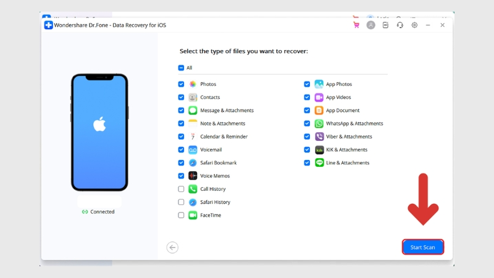
Task: Go back using the circled arrow button
Action: 172,248
